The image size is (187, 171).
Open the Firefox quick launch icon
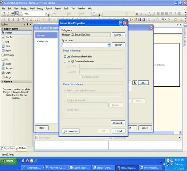coord(27,161)
